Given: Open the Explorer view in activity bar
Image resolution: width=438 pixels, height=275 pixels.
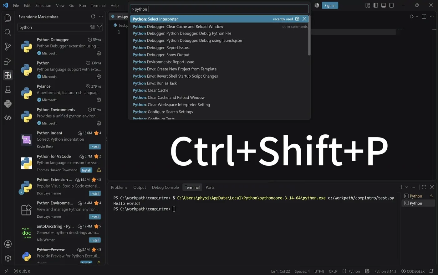Looking at the screenshot, I should coord(8,18).
